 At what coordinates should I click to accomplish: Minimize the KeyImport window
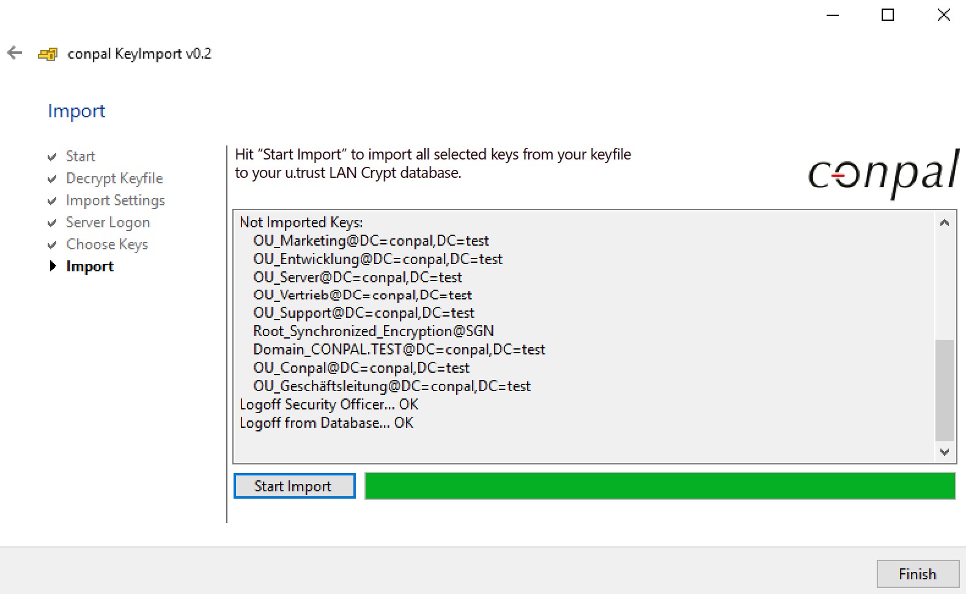pyautogui.click(x=833, y=15)
